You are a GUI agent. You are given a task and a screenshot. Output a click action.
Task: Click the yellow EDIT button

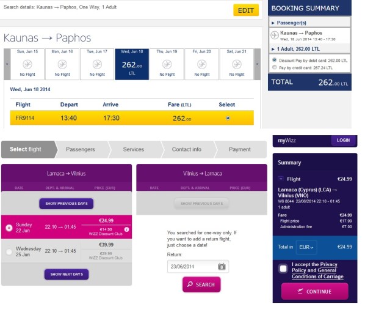coord(246,10)
